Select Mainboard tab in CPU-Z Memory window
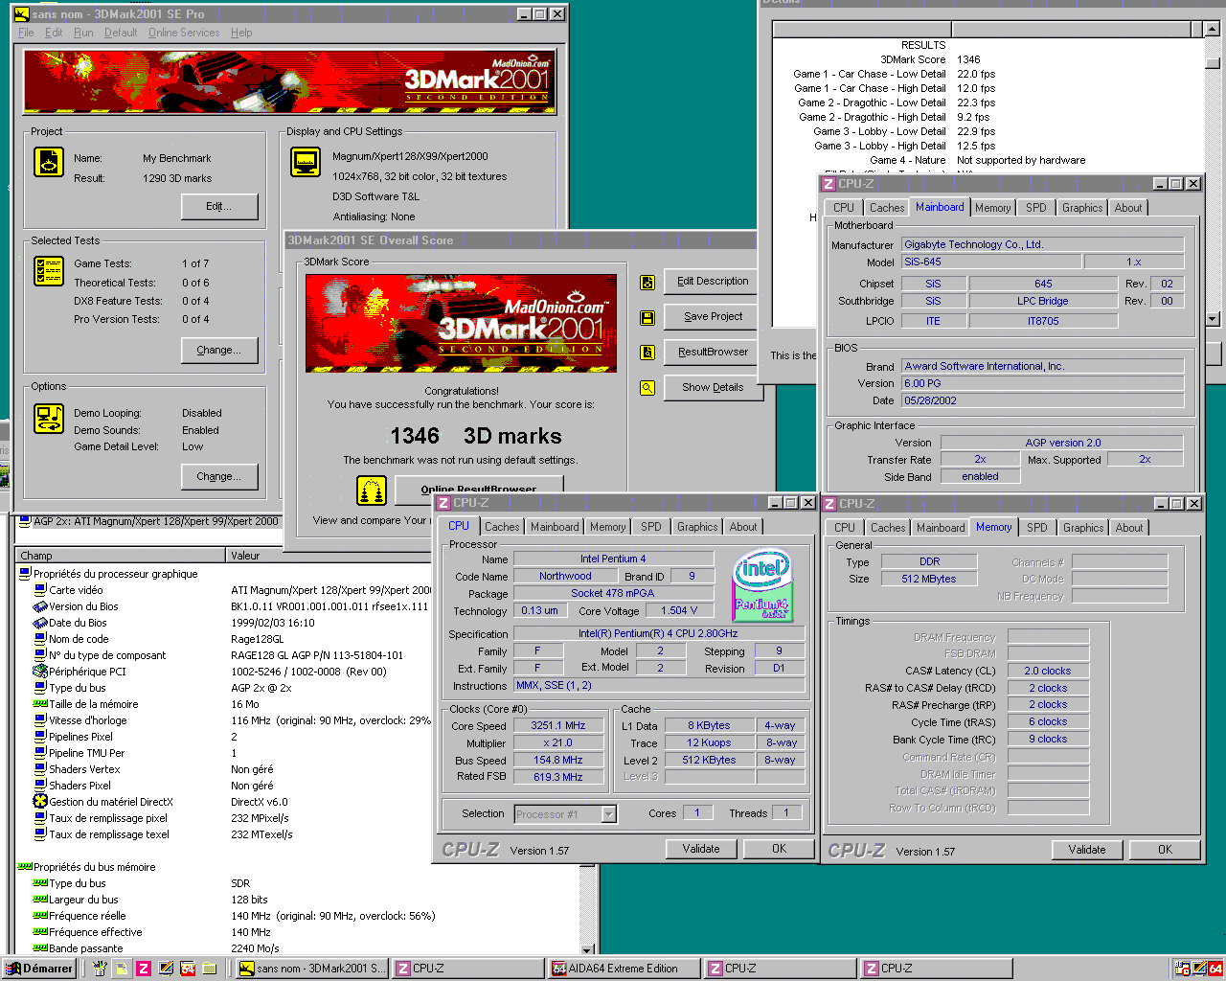 (941, 528)
